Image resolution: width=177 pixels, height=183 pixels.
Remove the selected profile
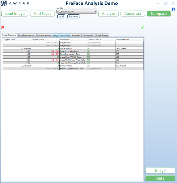pyautogui.click(x=74, y=16)
